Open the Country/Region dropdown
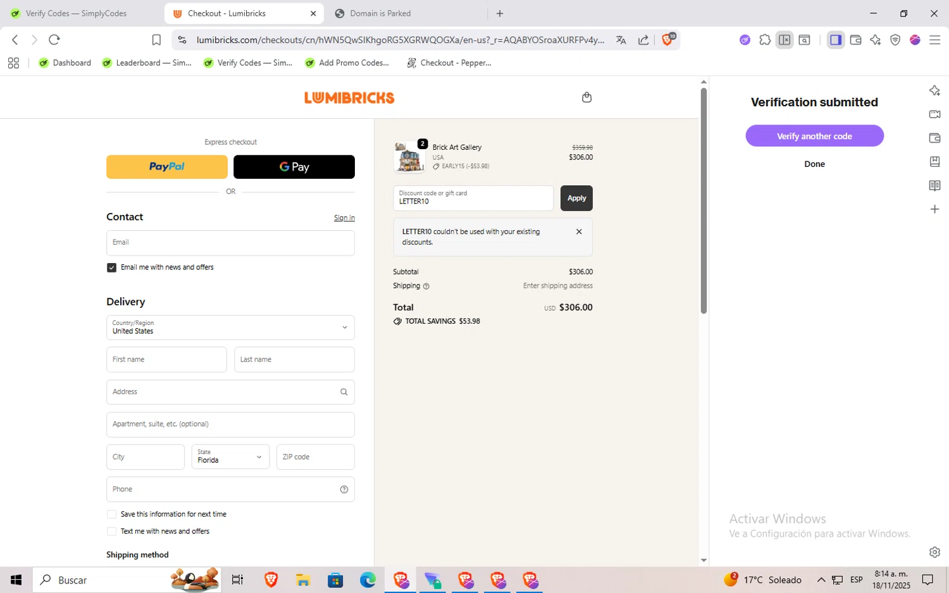Viewport: 949px width, 593px height. click(230, 327)
